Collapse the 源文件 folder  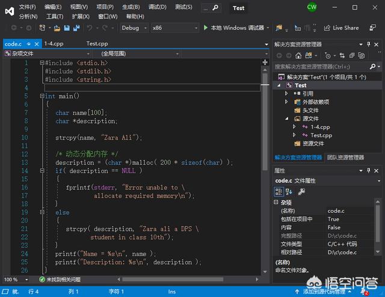pyautogui.click(x=287, y=118)
